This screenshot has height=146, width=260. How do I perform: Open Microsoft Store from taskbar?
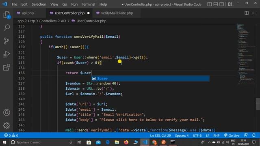pyautogui.click(x=89, y=142)
